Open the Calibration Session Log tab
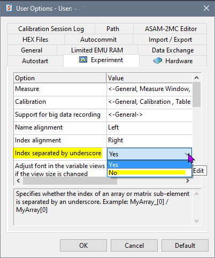Image resolution: width=215 pixels, height=258 pixels. pyautogui.click(x=51, y=29)
